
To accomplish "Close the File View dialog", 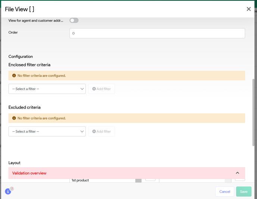I will click(x=248, y=9).
